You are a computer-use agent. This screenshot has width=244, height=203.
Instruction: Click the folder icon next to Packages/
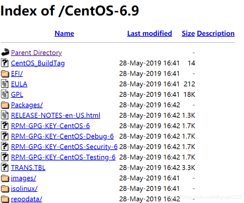point(5,105)
